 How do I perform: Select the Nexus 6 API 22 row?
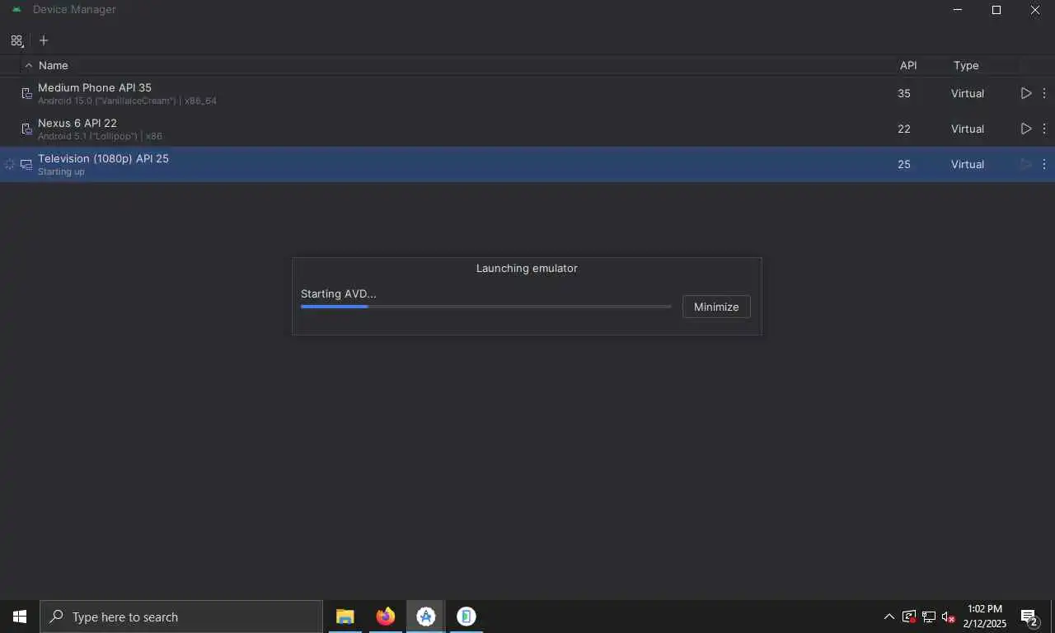coord(527,129)
